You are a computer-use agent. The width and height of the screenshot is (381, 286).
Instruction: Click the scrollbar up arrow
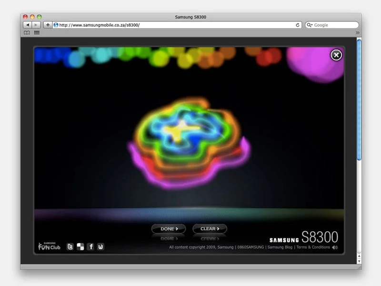click(x=359, y=256)
